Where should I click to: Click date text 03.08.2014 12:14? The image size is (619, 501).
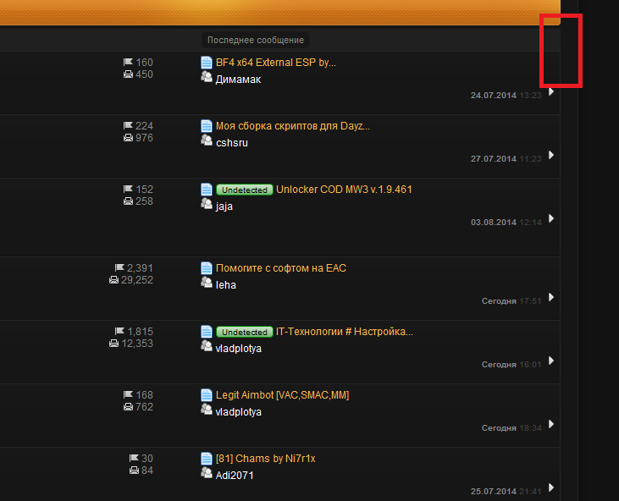tap(506, 223)
